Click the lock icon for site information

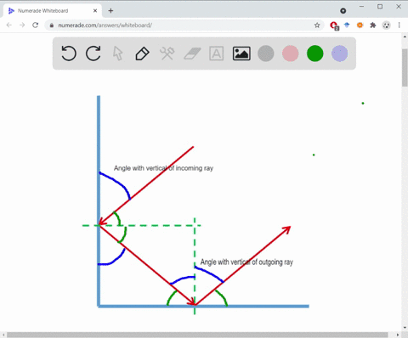point(52,25)
